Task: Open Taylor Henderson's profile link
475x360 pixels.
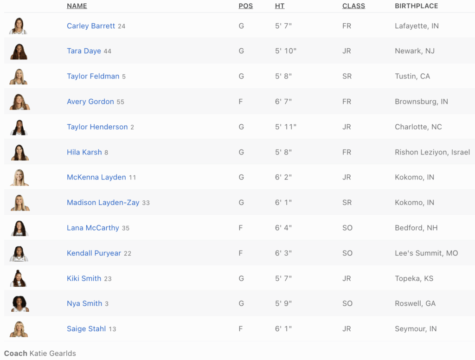Action: [x=97, y=127]
